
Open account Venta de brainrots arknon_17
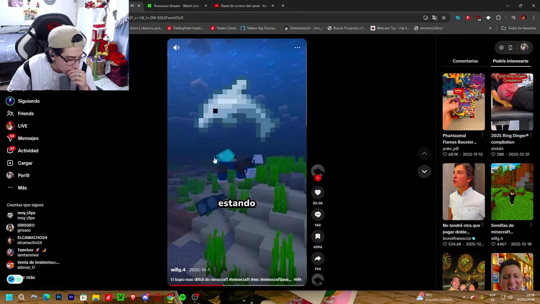point(33,265)
